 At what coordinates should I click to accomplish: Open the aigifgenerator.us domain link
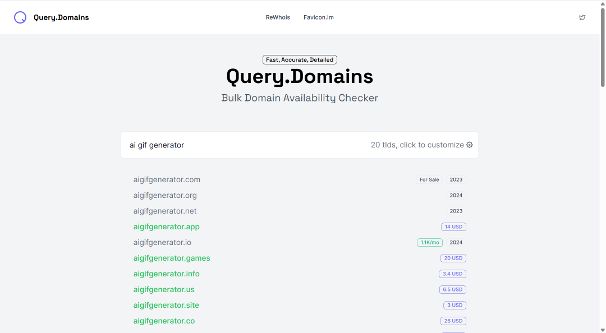coord(164,290)
